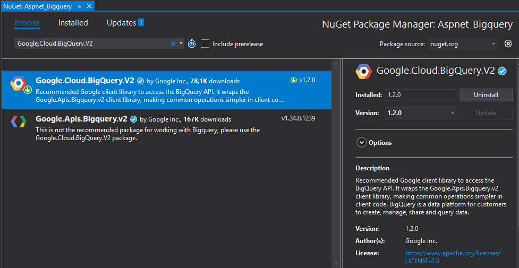Image resolution: width=519 pixels, height=268 pixels.
Task: Open the Apache LICENSE-2.0 link
Action: 453,257
